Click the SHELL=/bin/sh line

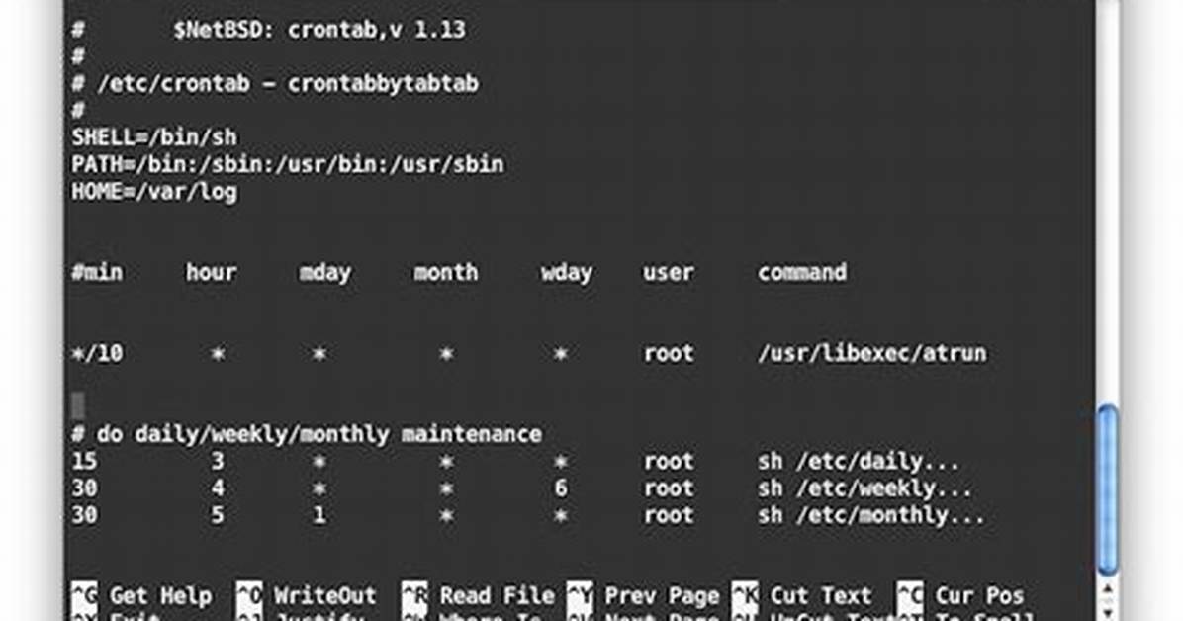pyautogui.click(x=154, y=137)
